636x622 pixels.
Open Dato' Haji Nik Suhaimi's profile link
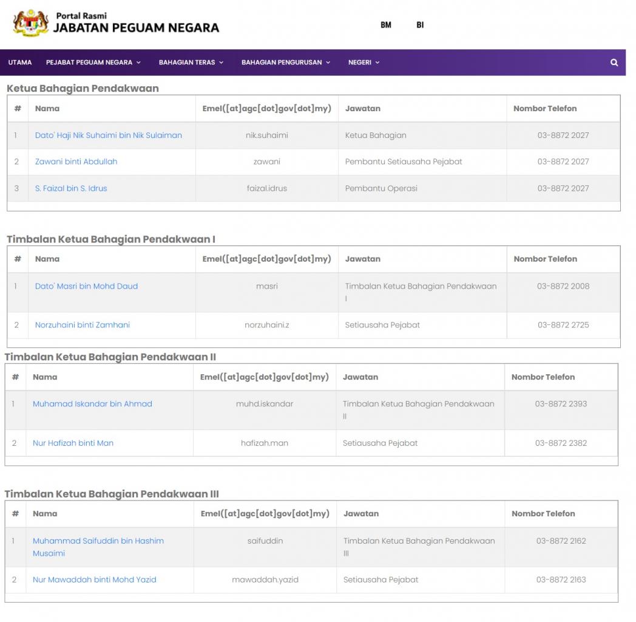(108, 135)
